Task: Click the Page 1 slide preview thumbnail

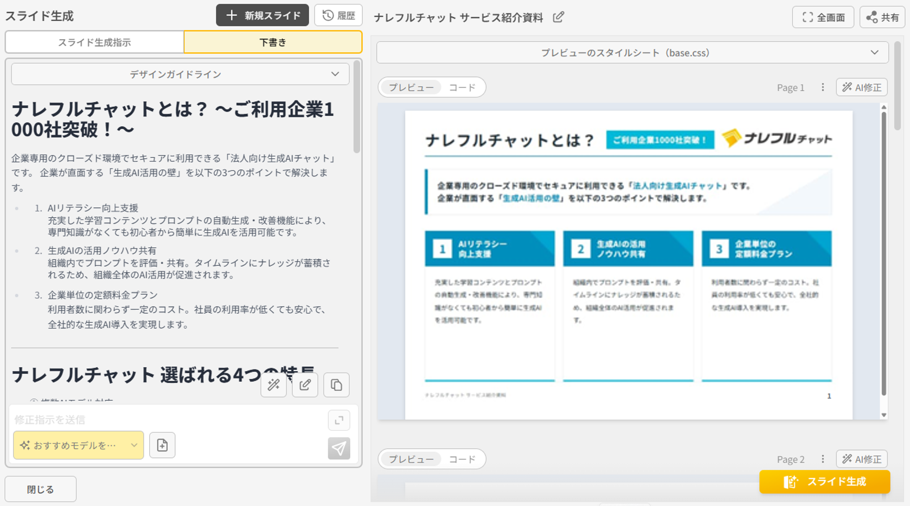Action: click(x=628, y=265)
